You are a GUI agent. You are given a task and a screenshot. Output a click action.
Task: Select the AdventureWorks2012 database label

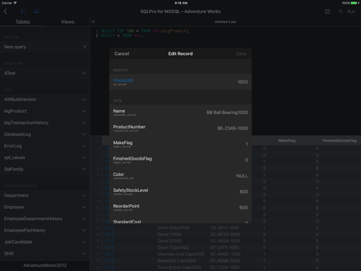pos(45,266)
